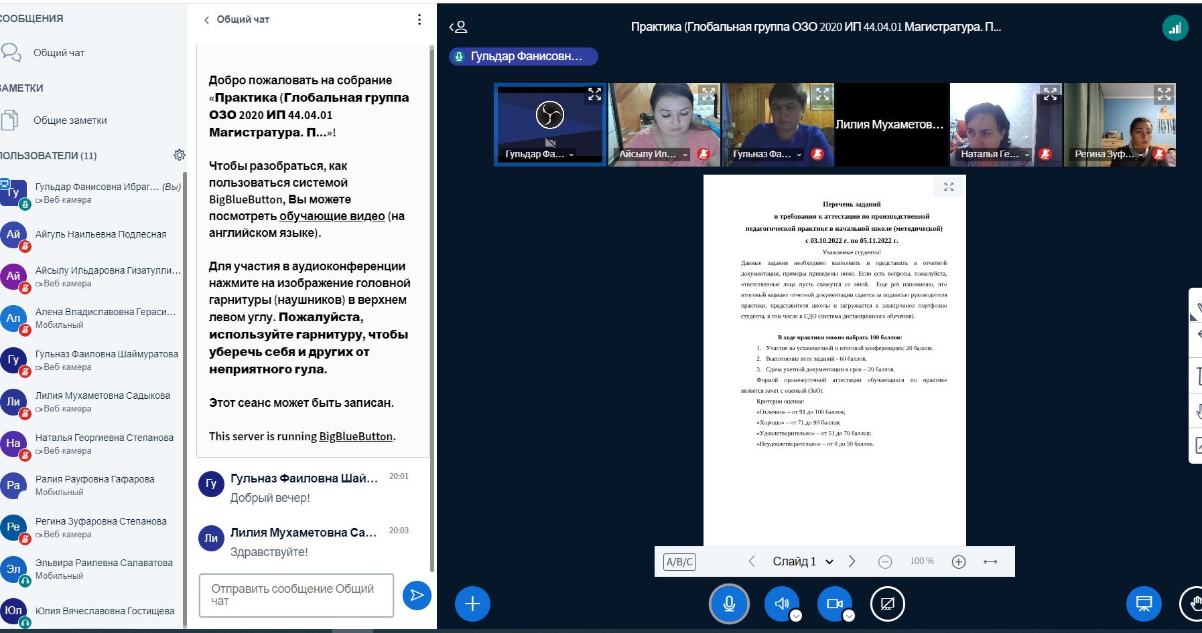The width and height of the screenshot is (1202, 633).
Task: Open the user list settings gear
Action: pyautogui.click(x=180, y=155)
